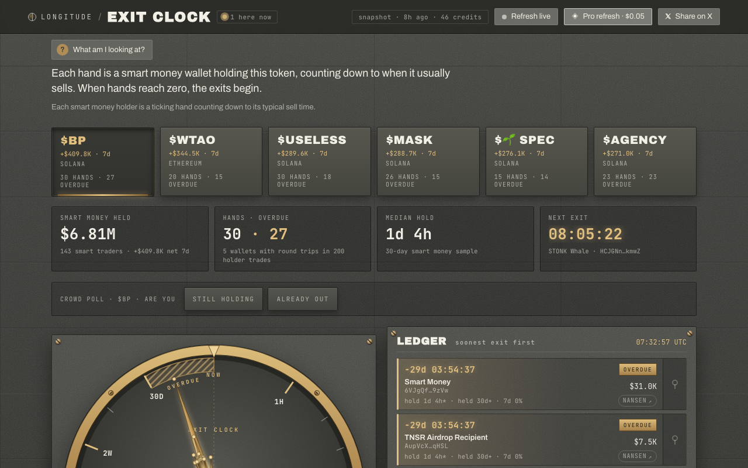Screen dimensions: 748x468
Task: Click the ledger time 07:32:57 UTC
Action: [662, 342]
